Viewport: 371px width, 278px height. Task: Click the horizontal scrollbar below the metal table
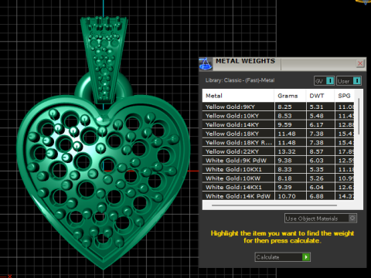[274, 205]
